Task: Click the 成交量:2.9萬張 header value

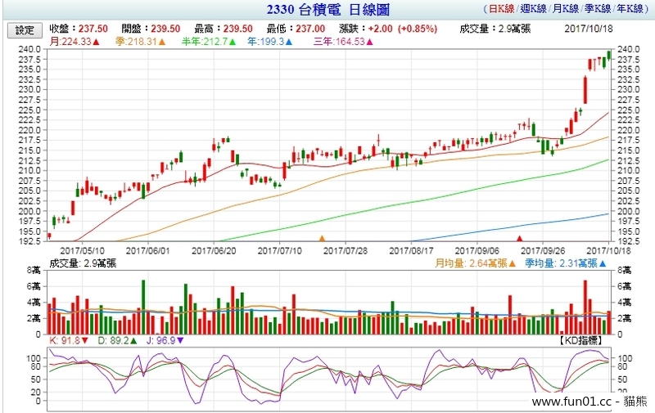Action: coord(495,29)
